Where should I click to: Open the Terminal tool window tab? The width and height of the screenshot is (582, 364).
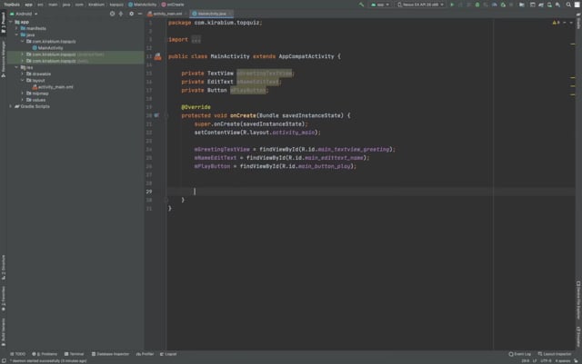[75, 354]
